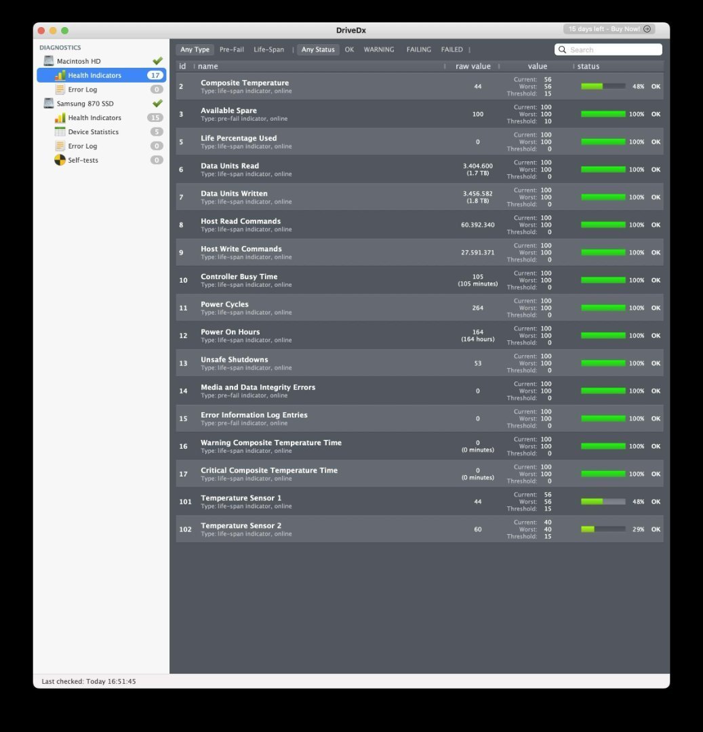Select the Power Cycles row
The height and width of the screenshot is (732, 703).
click(420, 308)
